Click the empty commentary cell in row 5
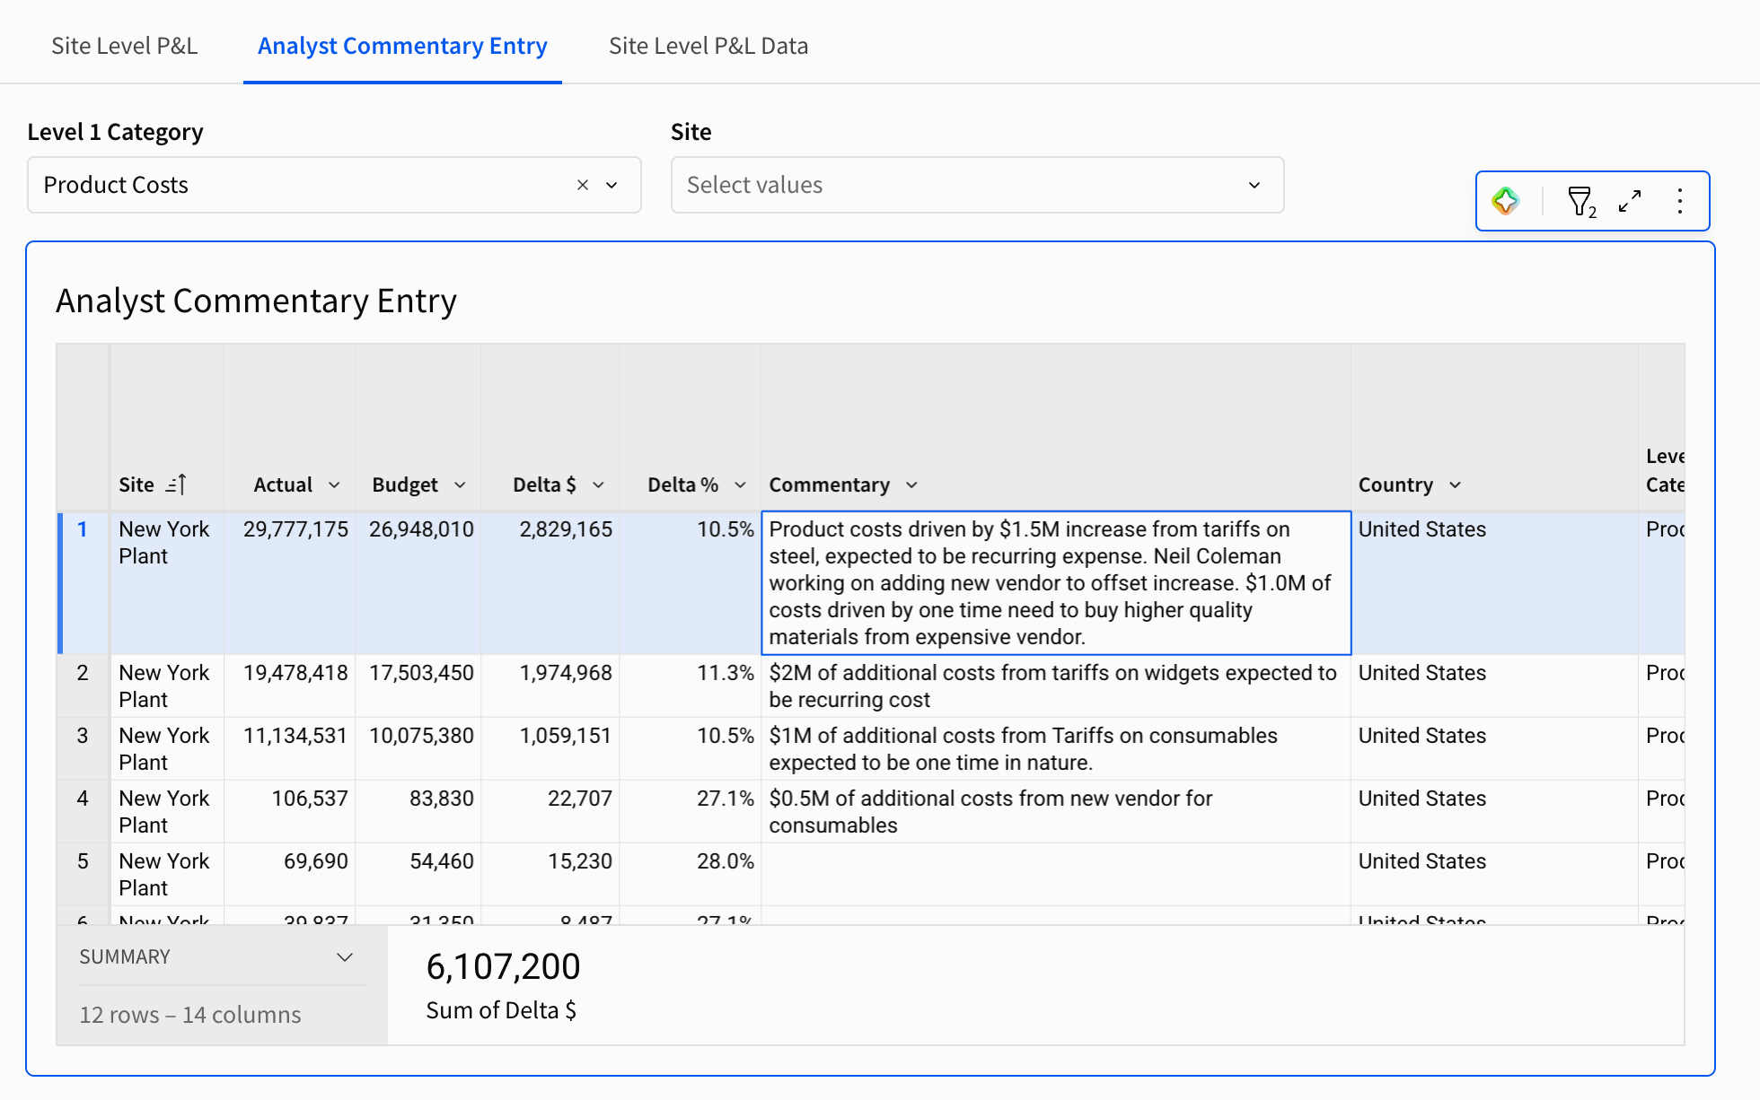 1055,874
